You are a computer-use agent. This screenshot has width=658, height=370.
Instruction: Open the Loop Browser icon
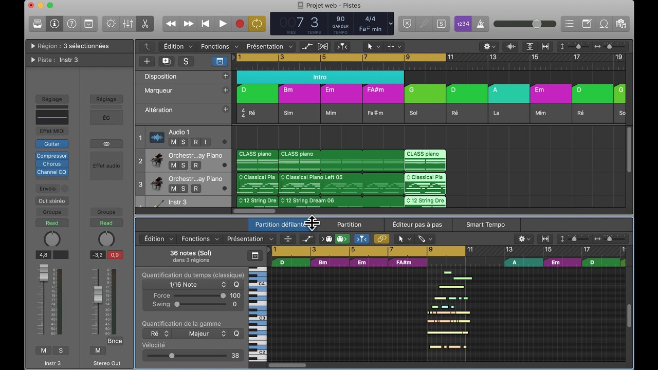604,24
